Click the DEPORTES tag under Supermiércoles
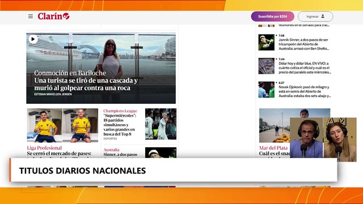The height and width of the screenshot is (204, 363). pyautogui.click(x=110, y=139)
